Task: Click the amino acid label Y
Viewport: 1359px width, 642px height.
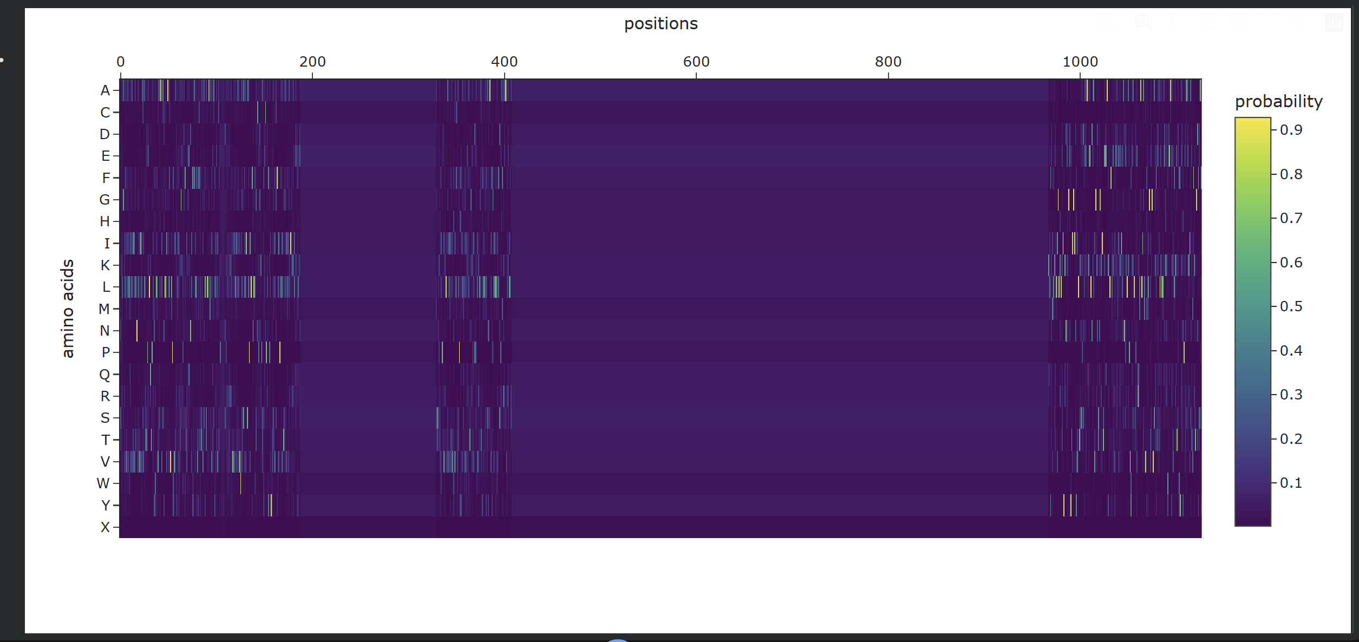Action: (106, 506)
